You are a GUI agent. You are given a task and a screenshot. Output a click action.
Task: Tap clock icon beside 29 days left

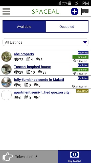(73, 86)
